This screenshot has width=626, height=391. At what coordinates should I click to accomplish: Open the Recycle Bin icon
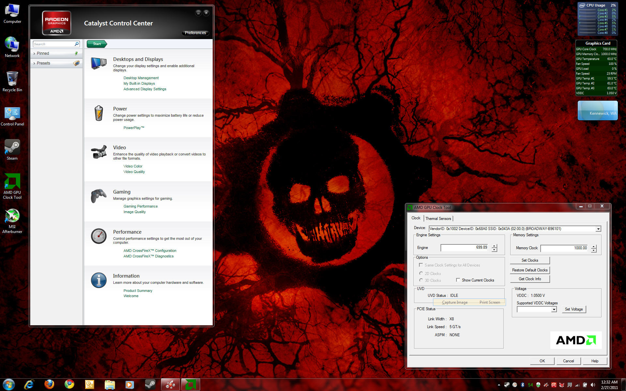(12, 81)
